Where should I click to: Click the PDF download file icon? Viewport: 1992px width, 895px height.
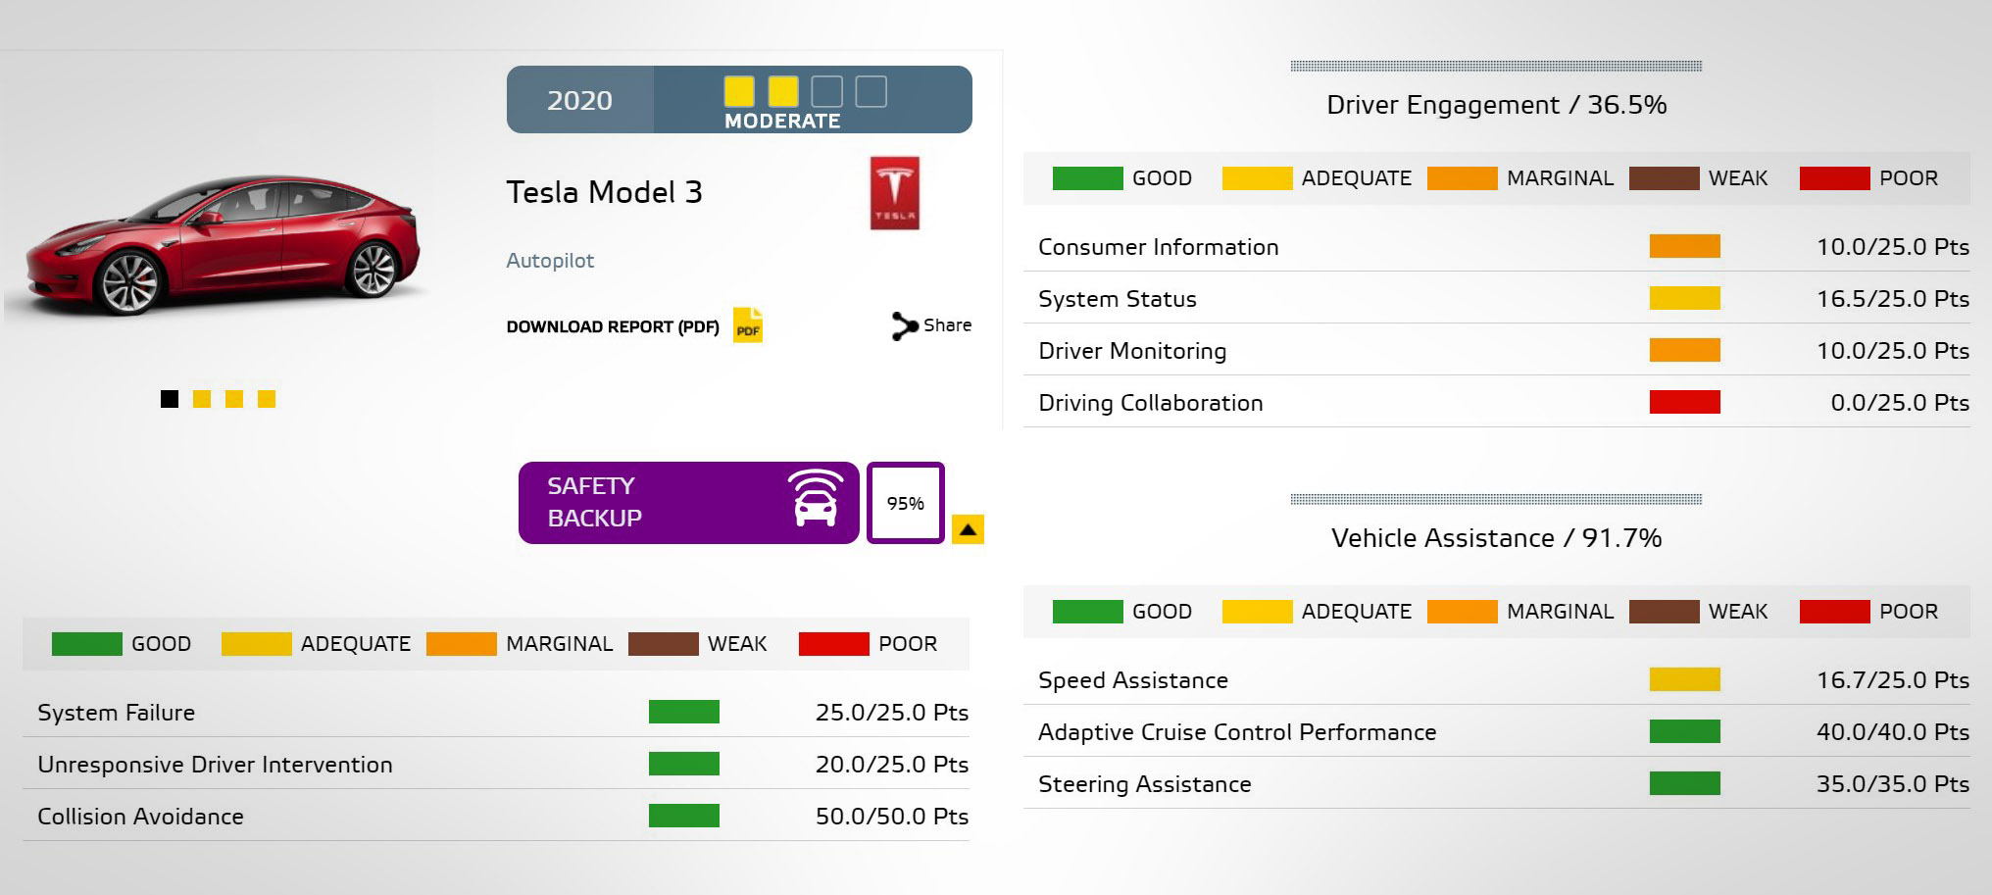748,325
